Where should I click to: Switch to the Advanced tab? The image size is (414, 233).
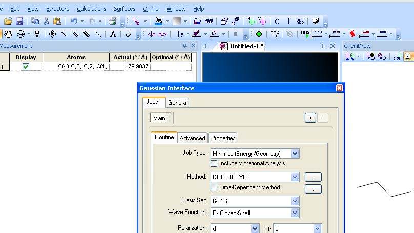pos(192,138)
